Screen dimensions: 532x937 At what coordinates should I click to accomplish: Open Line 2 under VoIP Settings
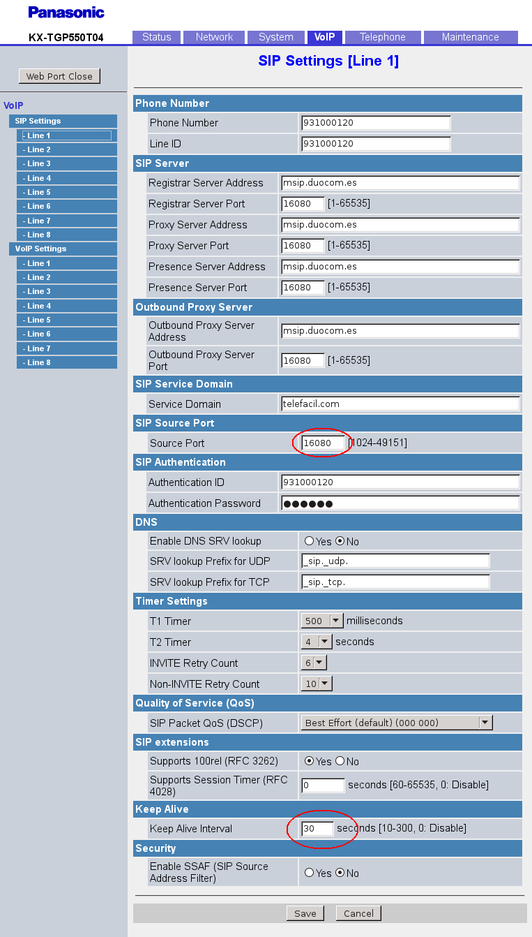click(x=67, y=277)
